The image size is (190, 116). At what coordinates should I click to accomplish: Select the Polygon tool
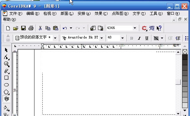6,92
